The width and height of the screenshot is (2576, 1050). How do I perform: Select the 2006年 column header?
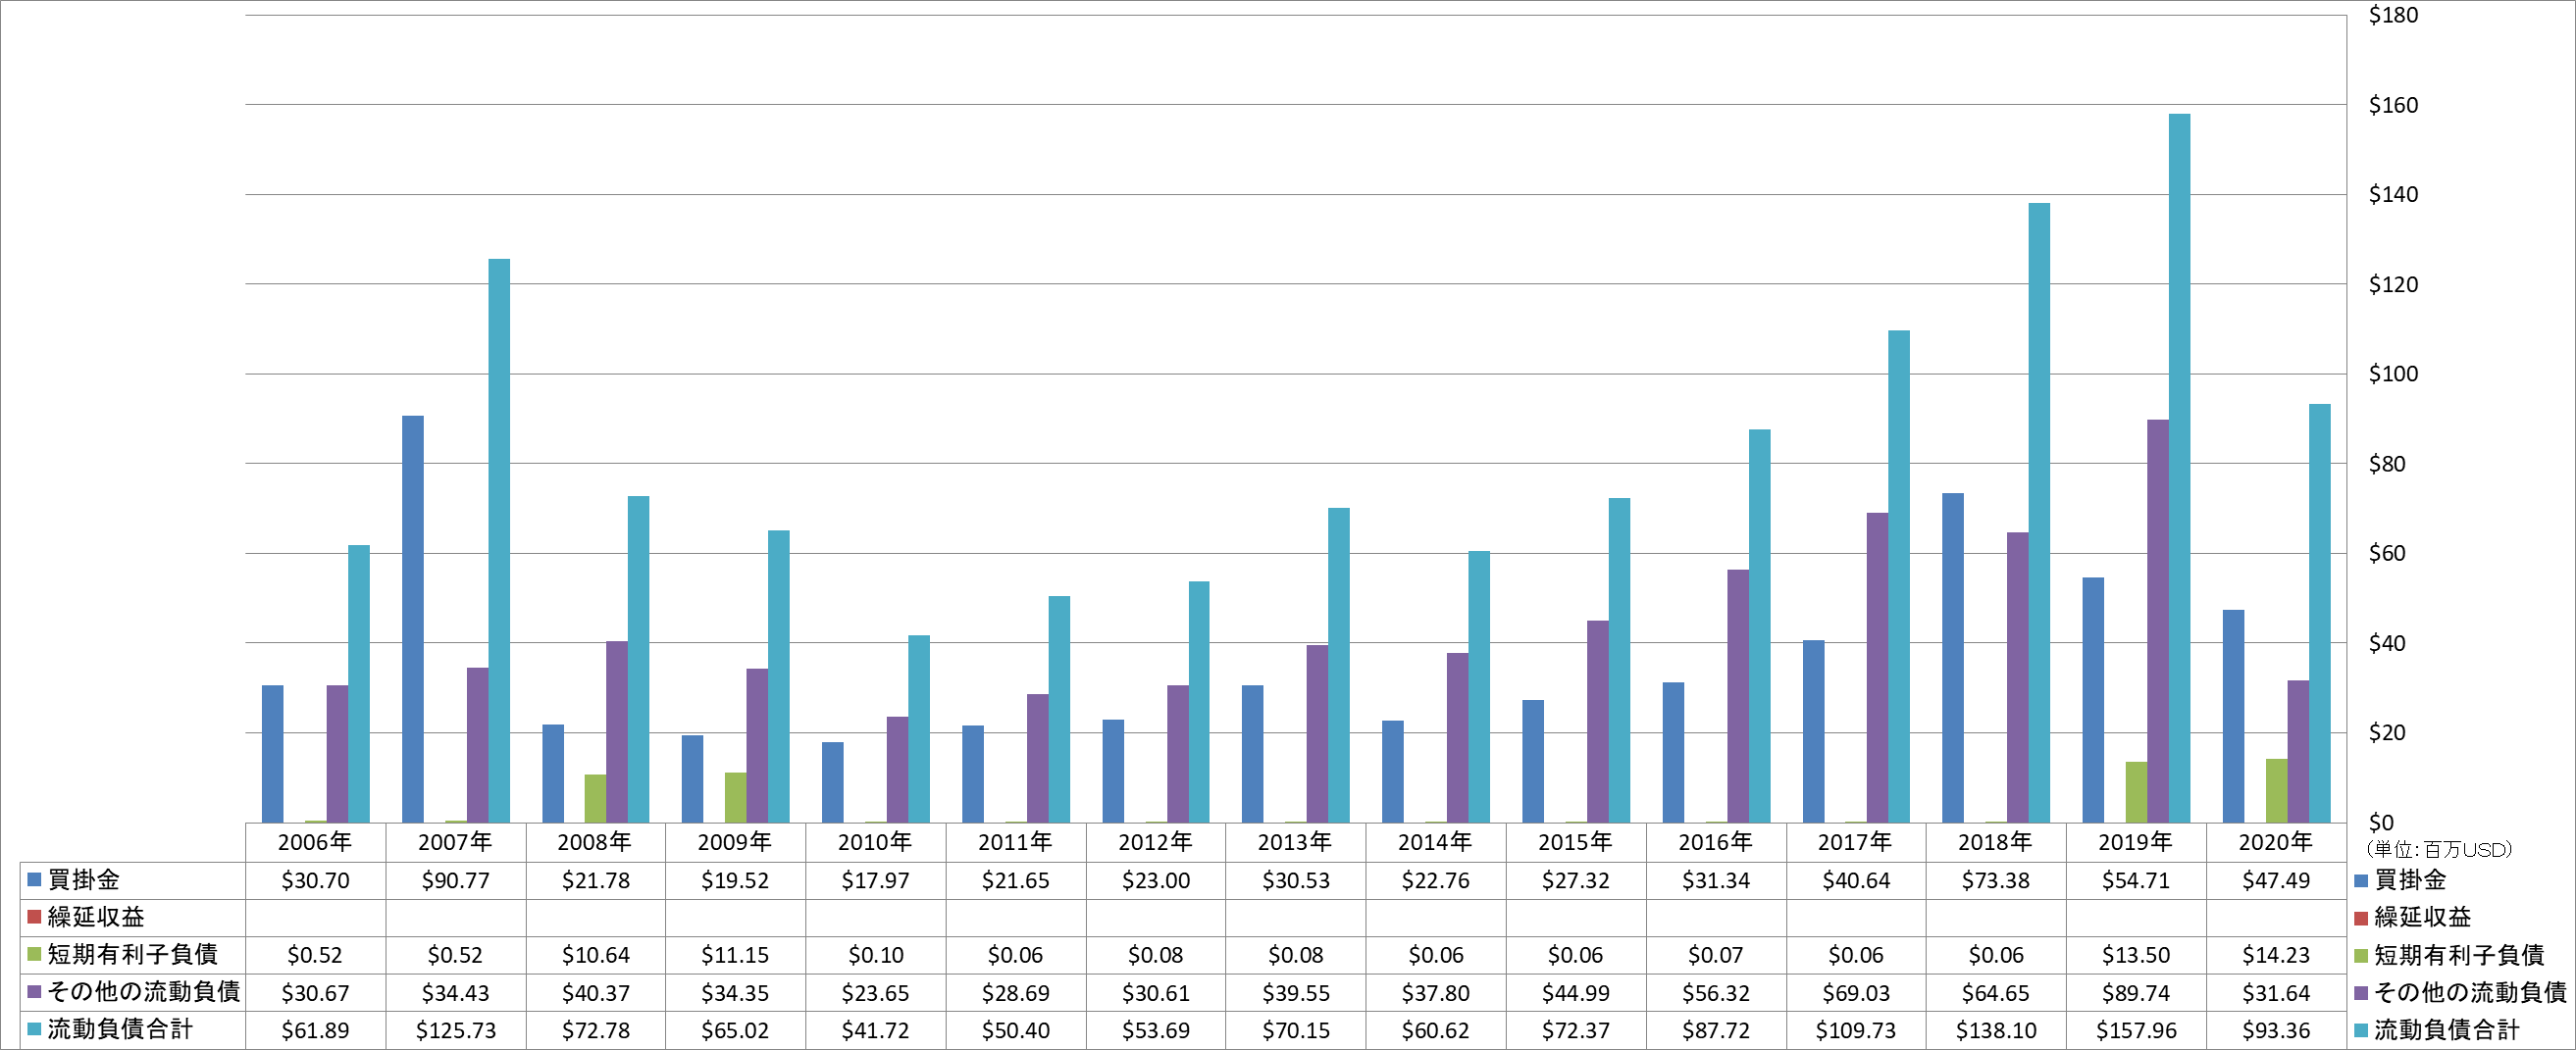[x=315, y=842]
